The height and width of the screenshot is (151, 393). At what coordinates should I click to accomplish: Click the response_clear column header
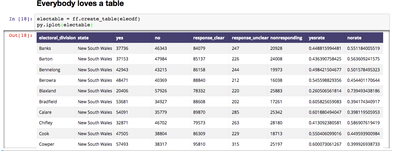(209, 38)
